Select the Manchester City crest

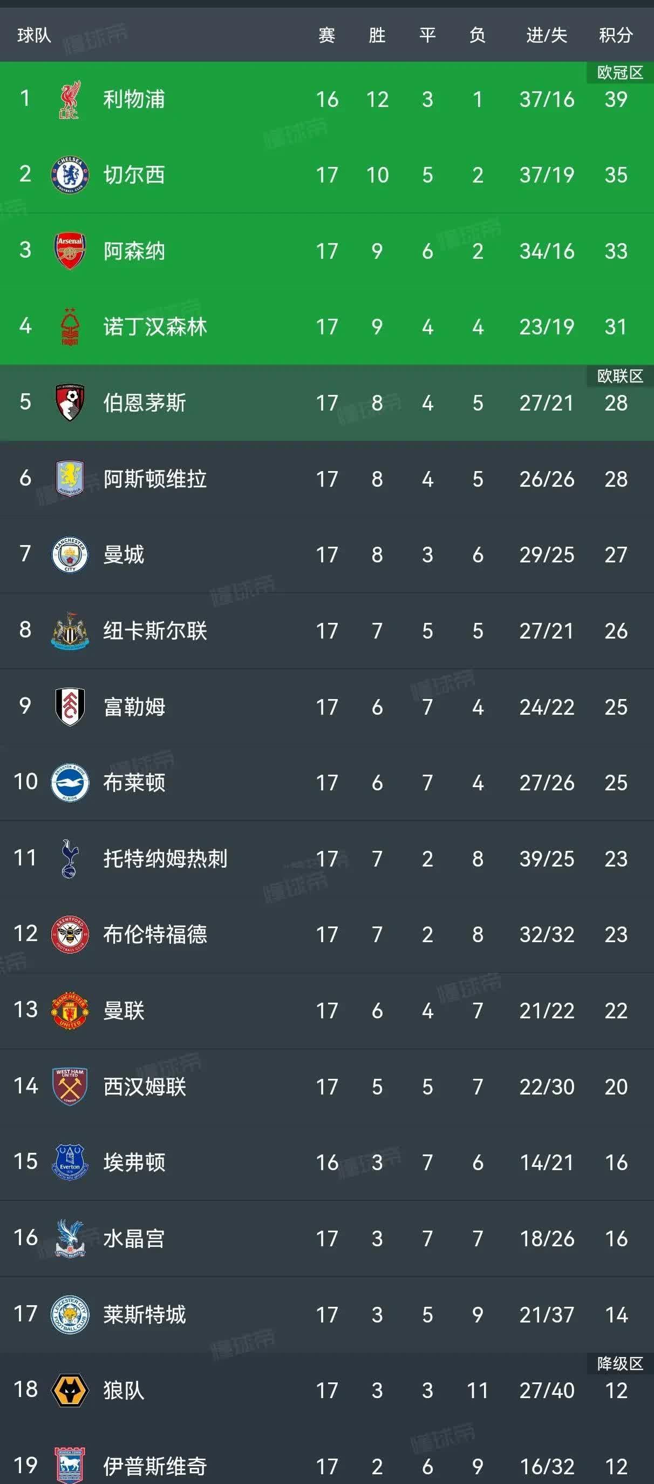tap(69, 555)
